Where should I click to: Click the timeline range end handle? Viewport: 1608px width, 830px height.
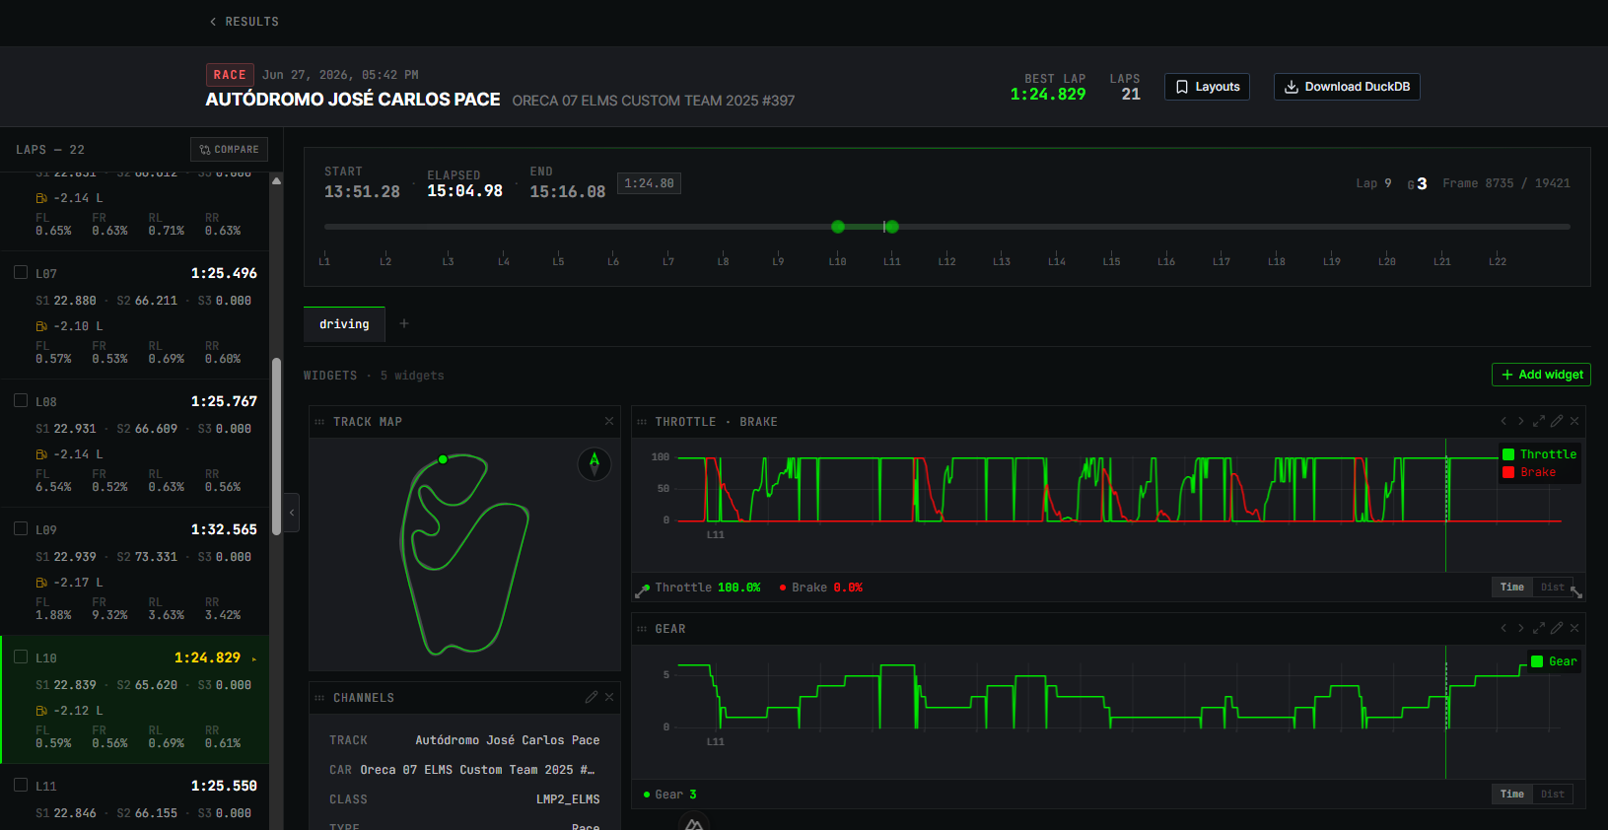point(892,227)
